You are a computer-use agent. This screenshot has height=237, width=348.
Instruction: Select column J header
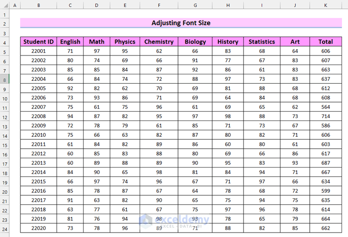[x=295, y=5]
